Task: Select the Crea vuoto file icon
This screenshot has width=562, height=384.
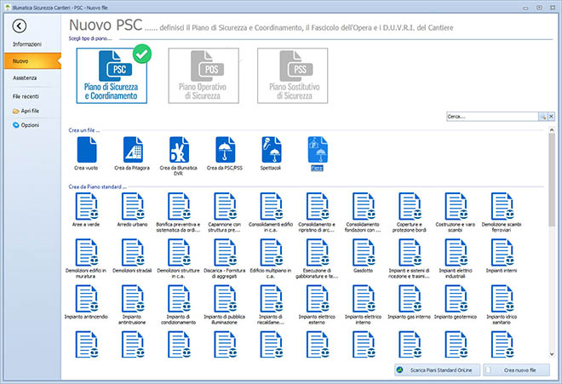Action: point(87,150)
